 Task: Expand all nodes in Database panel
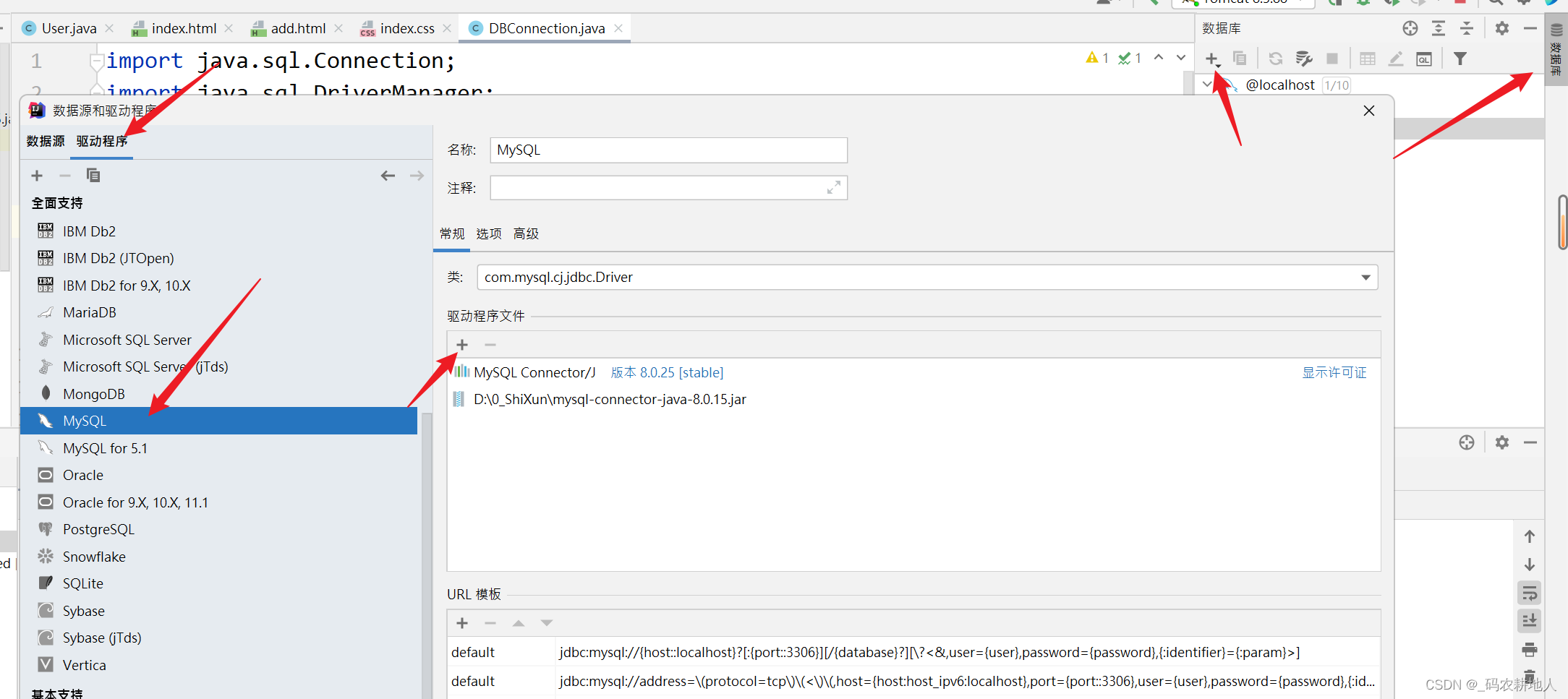pos(1439,28)
